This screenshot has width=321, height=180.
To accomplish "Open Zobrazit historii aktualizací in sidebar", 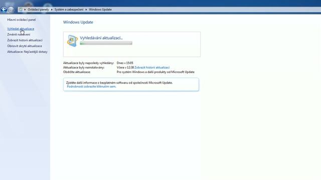I will [x=25, y=40].
